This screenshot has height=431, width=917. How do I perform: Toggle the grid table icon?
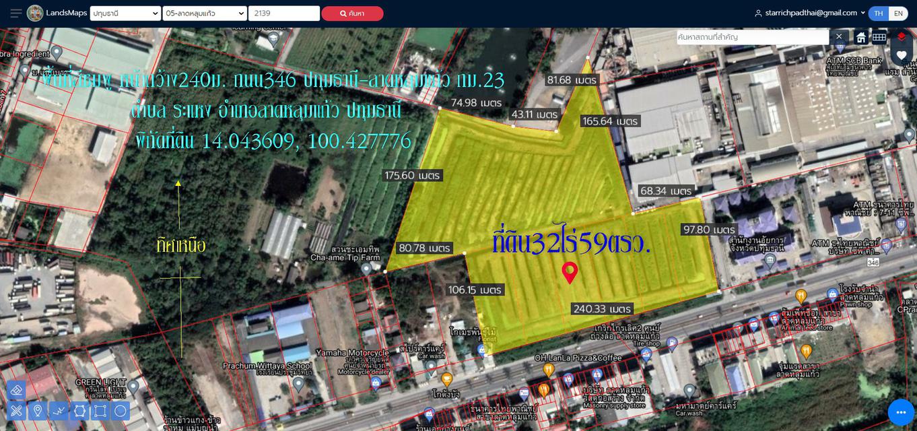879,37
